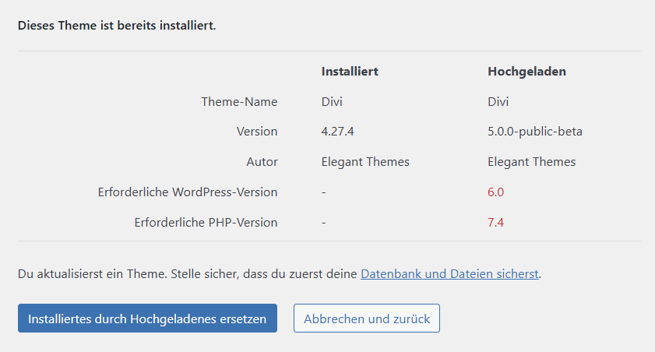Click the 'Erforderliche PHP-Version' row label
Screen dimensions: 655x352
pyautogui.click(x=206, y=223)
